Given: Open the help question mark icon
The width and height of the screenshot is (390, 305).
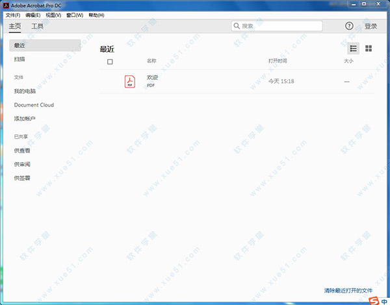Looking at the screenshot, I should [349, 27].
